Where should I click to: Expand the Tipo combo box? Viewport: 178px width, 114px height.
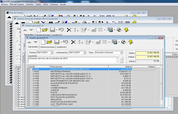pyautogui.click(x=121, y=52)
